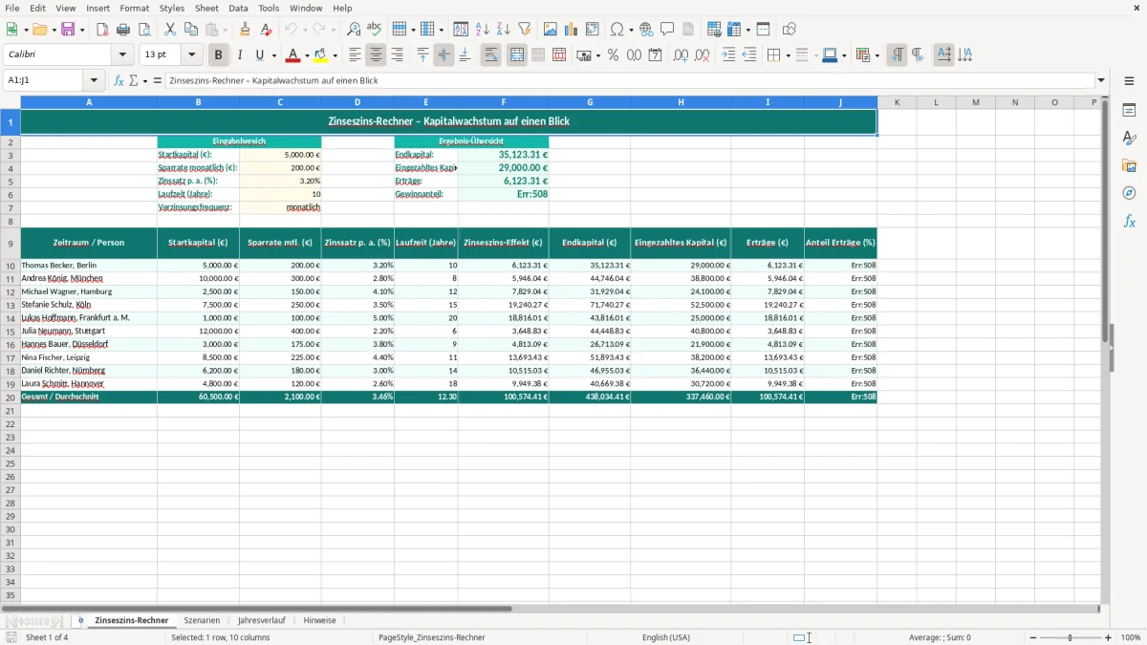1147x645 pixels.
Task: Open sidebar Gallery panel
Action: point(1129,166)
